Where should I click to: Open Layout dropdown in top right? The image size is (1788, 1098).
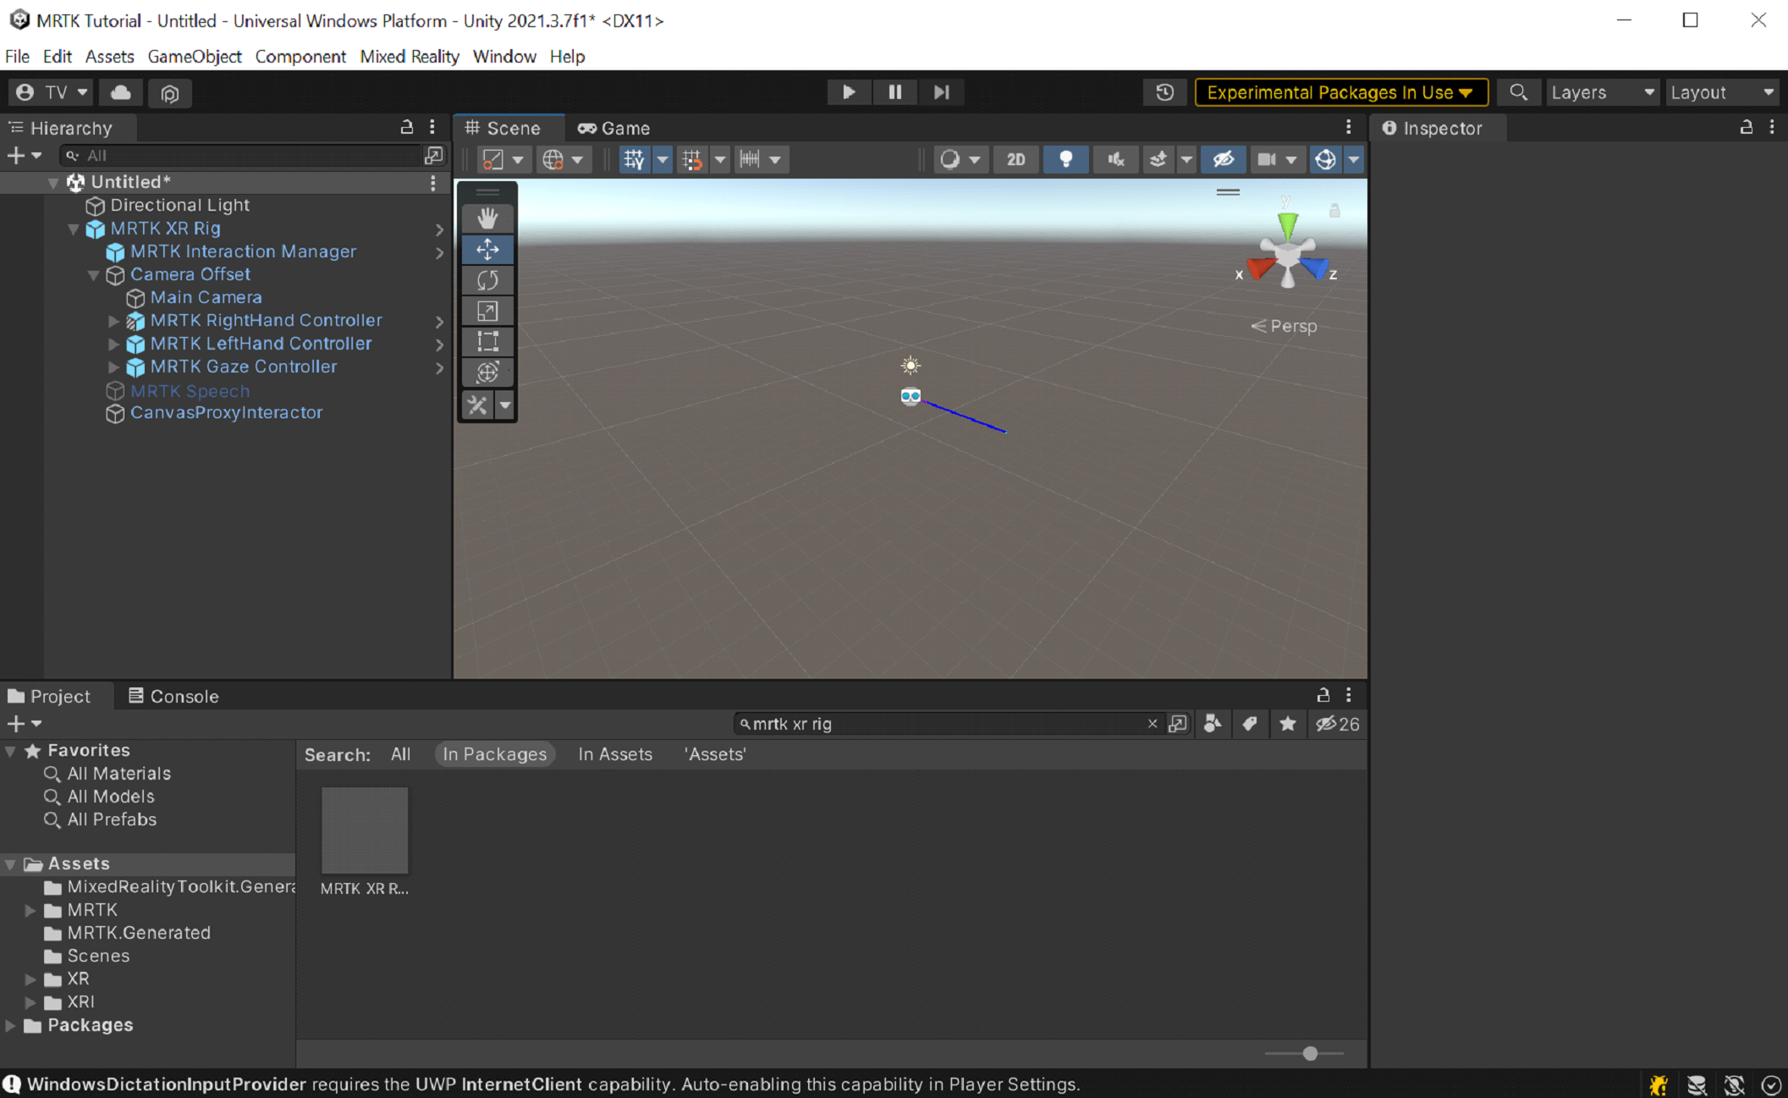click(1723, 92)
